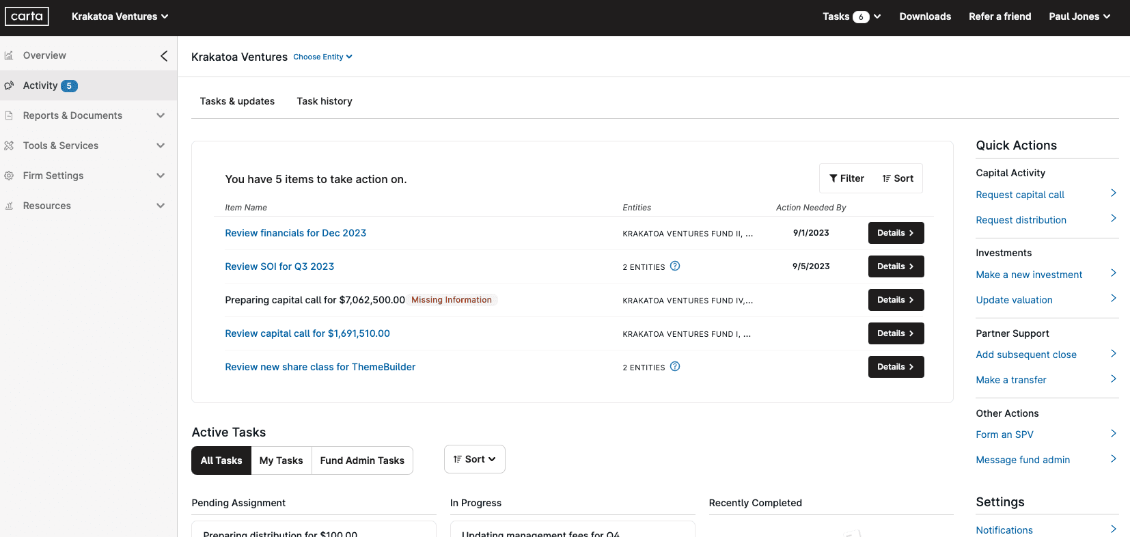Expand Firm Settings chevron
Viewport: 1130px width, 537px height.
pyautogui.click(x=161, y=176)
